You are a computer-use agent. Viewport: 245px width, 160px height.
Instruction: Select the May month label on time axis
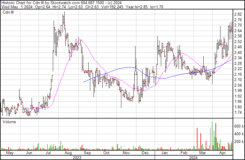[10, 153]
